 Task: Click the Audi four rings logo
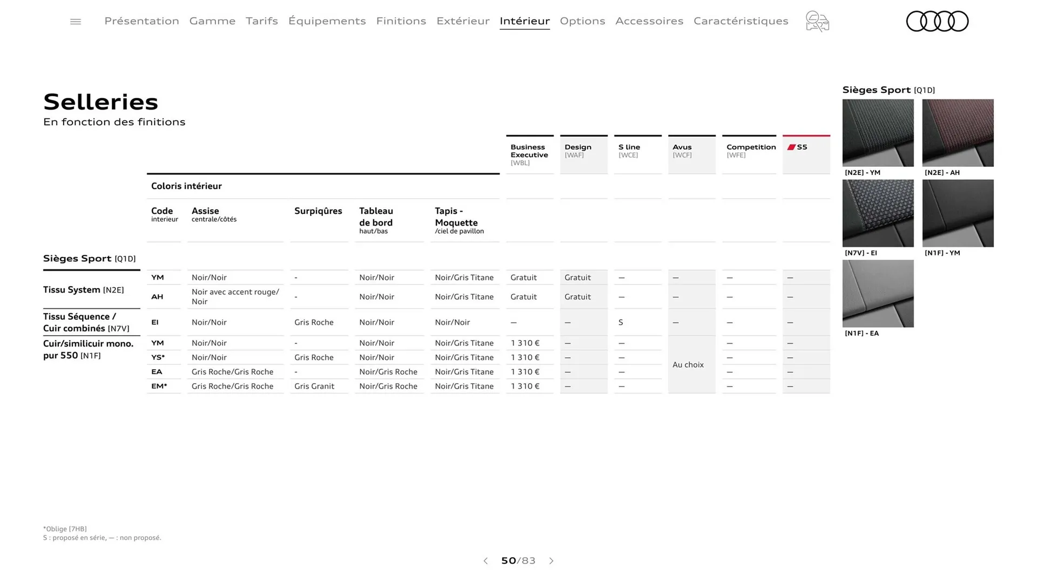pyautogui.click(x=937, y=22)
